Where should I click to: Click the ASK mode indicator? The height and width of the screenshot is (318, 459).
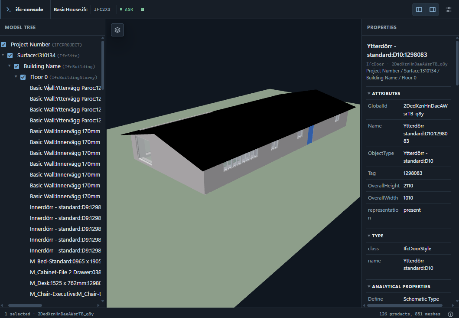[x=127, y=10]
